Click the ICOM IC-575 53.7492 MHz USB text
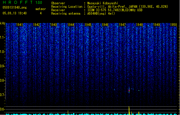This screenshot has height=115, width=180. pos(115,10)
